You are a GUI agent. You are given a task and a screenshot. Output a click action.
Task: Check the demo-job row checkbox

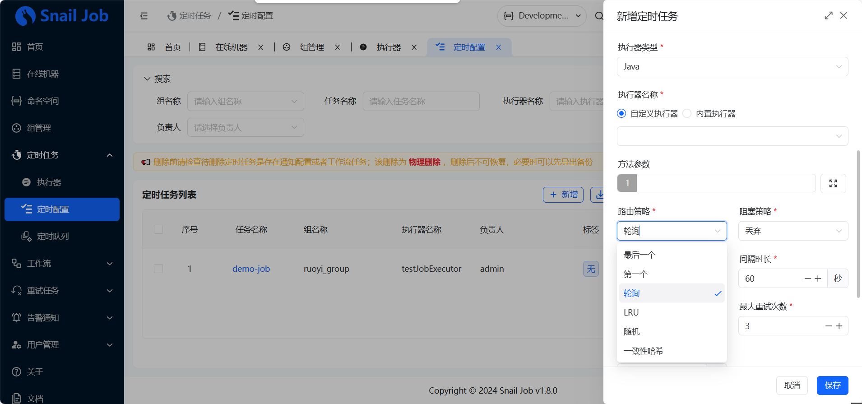(158, 269)
